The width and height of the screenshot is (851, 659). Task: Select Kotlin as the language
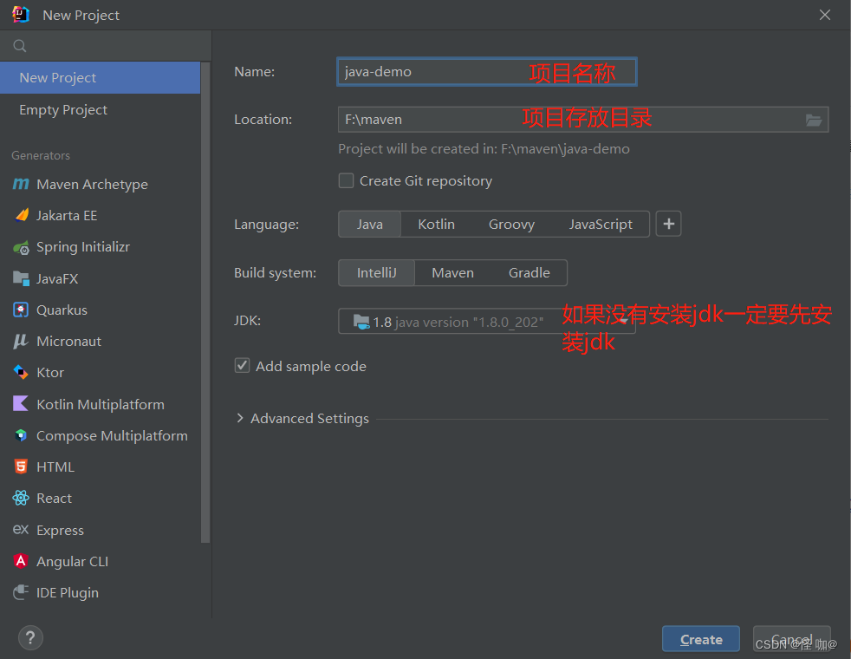pos(437,225)
